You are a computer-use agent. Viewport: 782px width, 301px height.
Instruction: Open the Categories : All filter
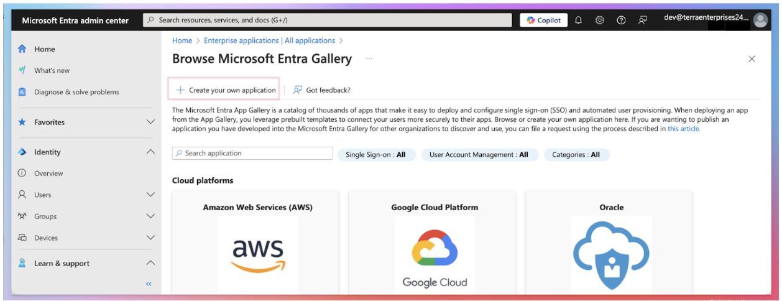576,155
